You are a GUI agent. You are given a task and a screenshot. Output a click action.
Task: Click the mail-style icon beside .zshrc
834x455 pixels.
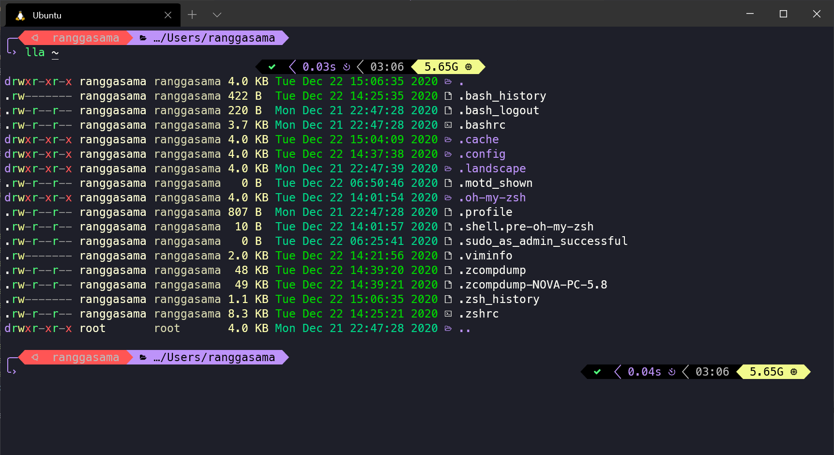(448, 314)
